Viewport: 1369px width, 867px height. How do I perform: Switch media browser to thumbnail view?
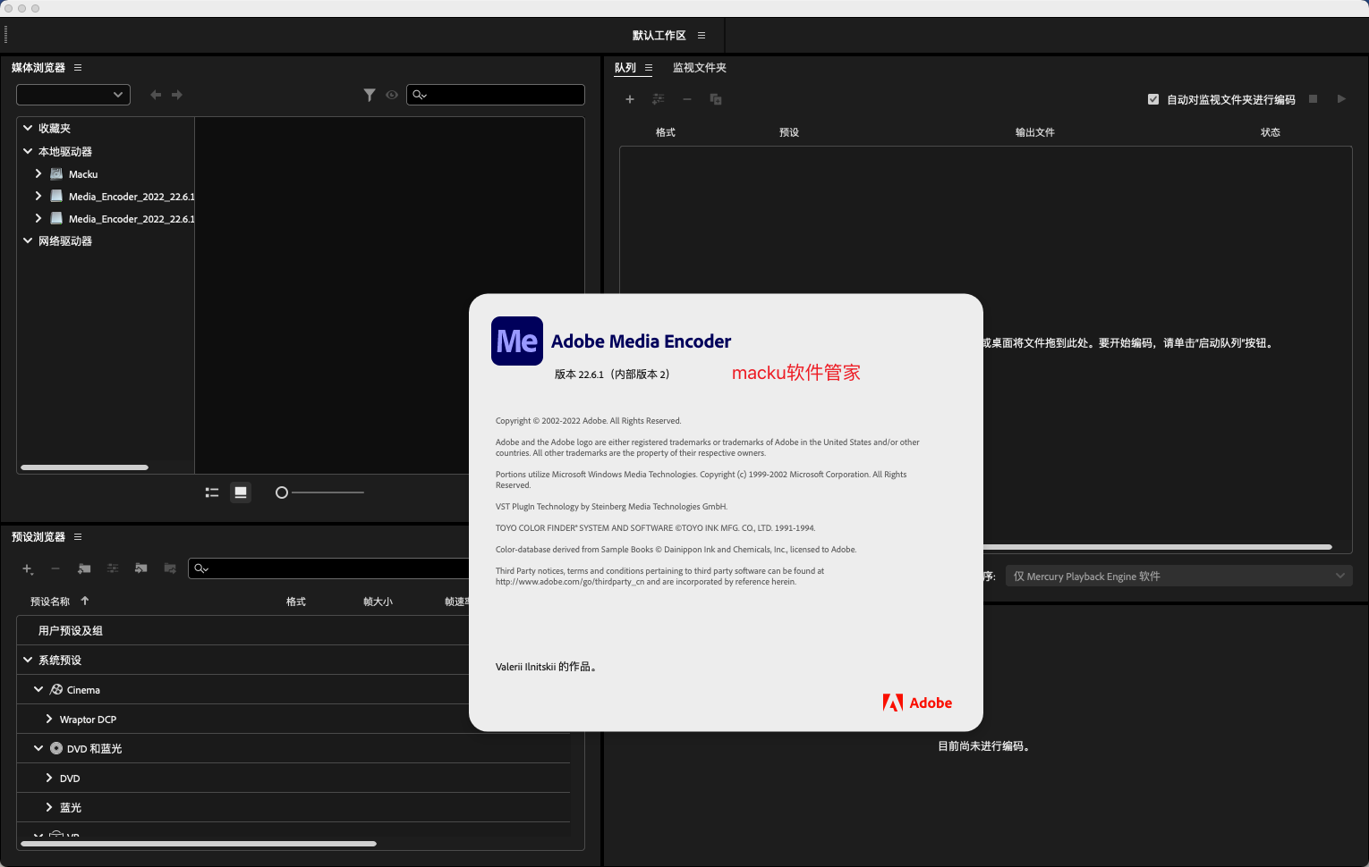241,492
